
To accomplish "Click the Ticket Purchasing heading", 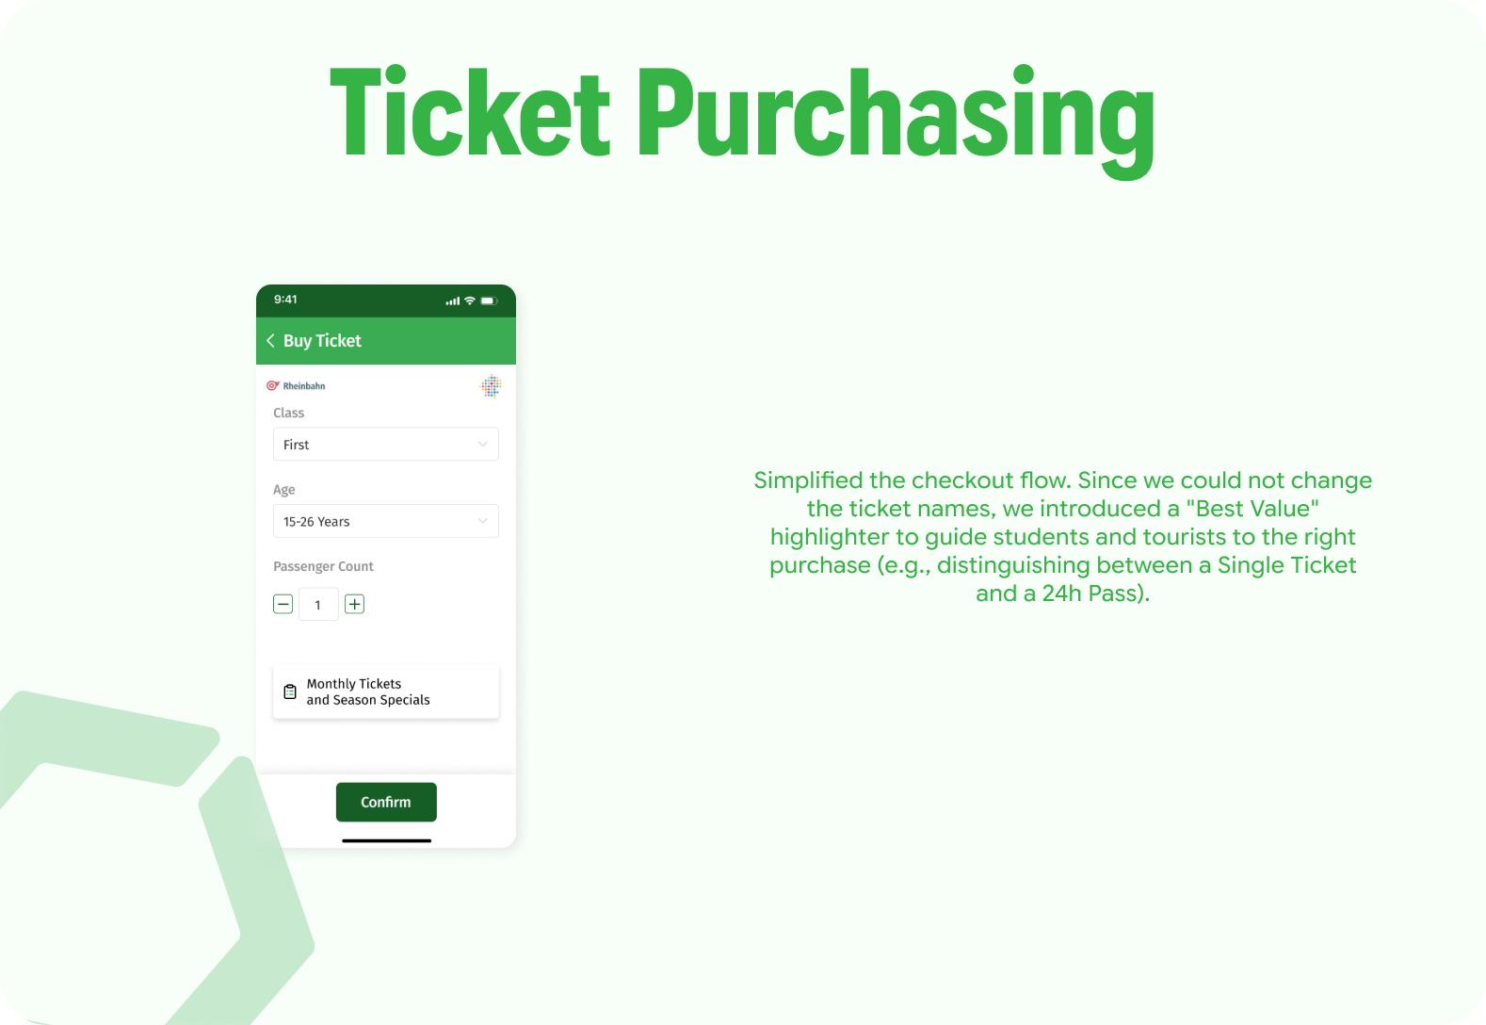I will pos(742,113).
